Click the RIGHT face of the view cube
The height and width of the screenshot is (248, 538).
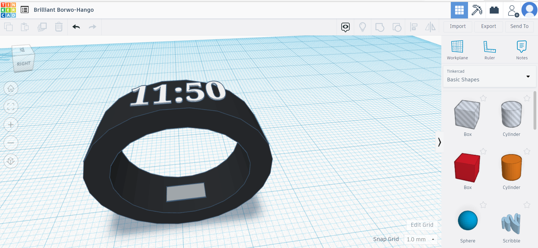(x=24, y=63)
